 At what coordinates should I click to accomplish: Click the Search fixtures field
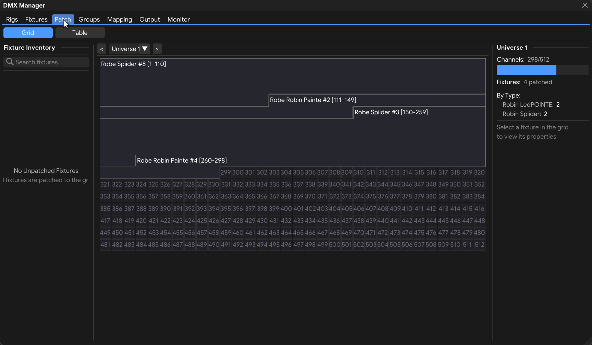[x=46, y=62]
